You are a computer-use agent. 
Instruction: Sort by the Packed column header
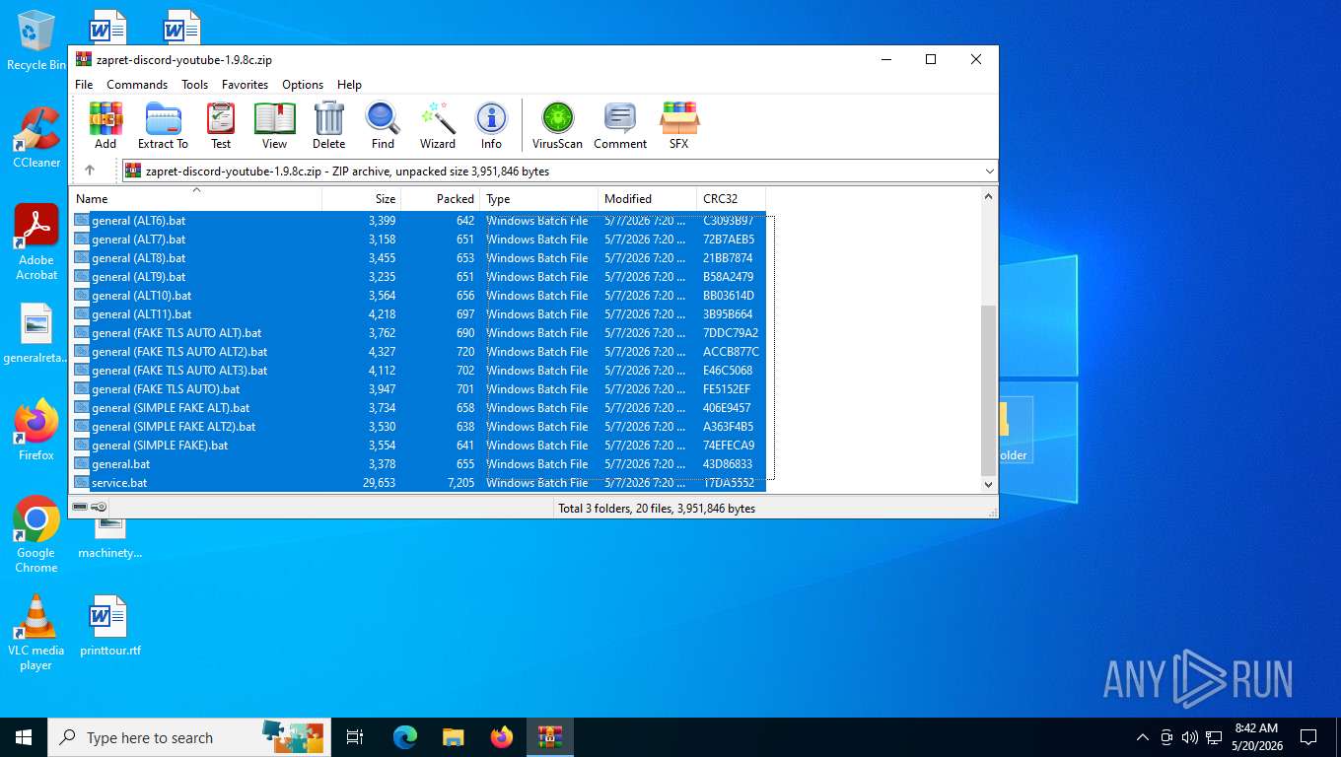(x=441, y=198)
